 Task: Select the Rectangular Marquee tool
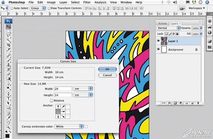click(x=8, y=31)
